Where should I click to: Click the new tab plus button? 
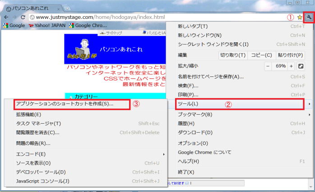[67, 8]
